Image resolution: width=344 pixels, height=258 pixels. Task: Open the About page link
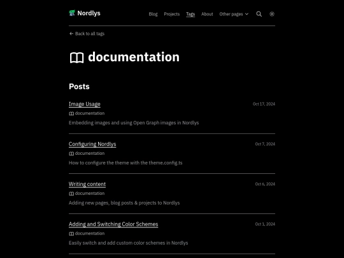(x=207, y=14)
